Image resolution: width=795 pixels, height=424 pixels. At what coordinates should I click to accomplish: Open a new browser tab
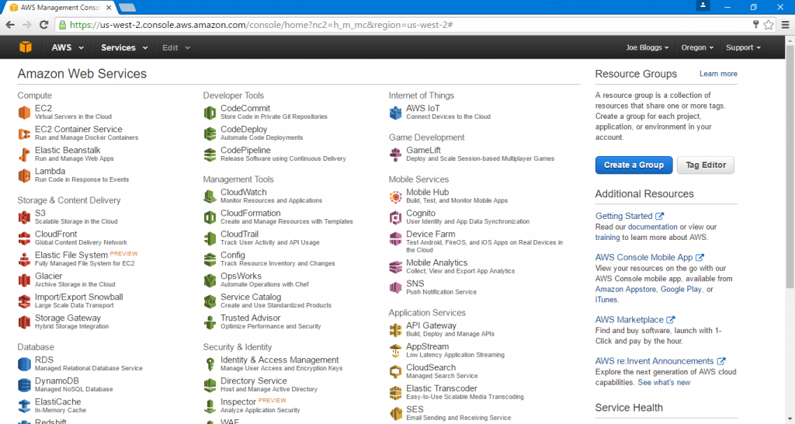(128, 8)
